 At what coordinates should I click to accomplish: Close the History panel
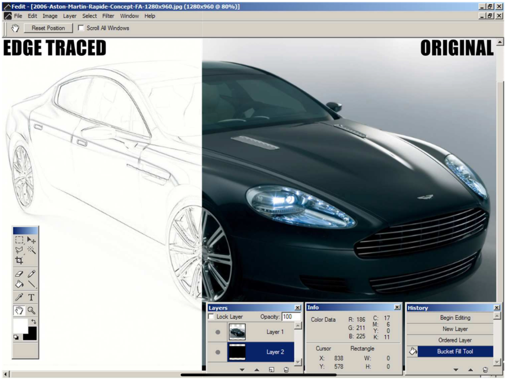(497, 308)
